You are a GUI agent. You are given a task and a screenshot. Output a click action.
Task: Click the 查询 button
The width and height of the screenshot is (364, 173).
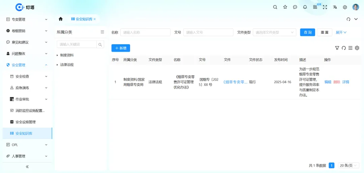308,32
